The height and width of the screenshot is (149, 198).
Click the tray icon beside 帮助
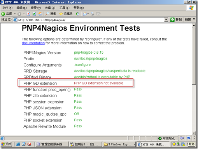183,144
